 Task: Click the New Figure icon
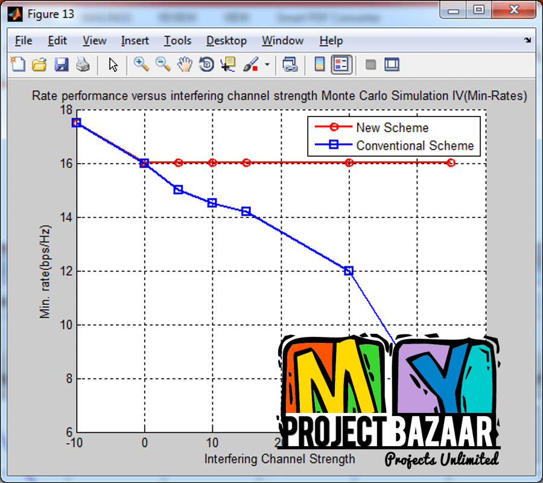pos(19,65)
